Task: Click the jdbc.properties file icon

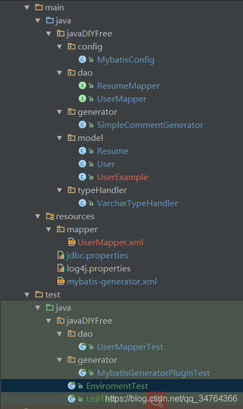Action: [x=61, y=255]
